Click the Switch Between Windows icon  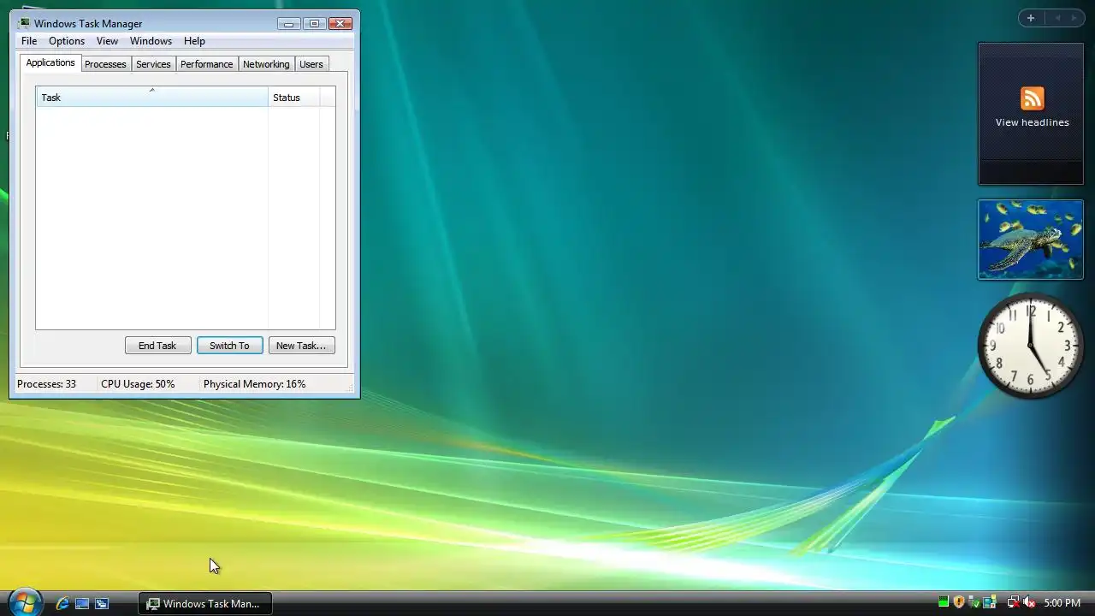(x=102, y=603)
